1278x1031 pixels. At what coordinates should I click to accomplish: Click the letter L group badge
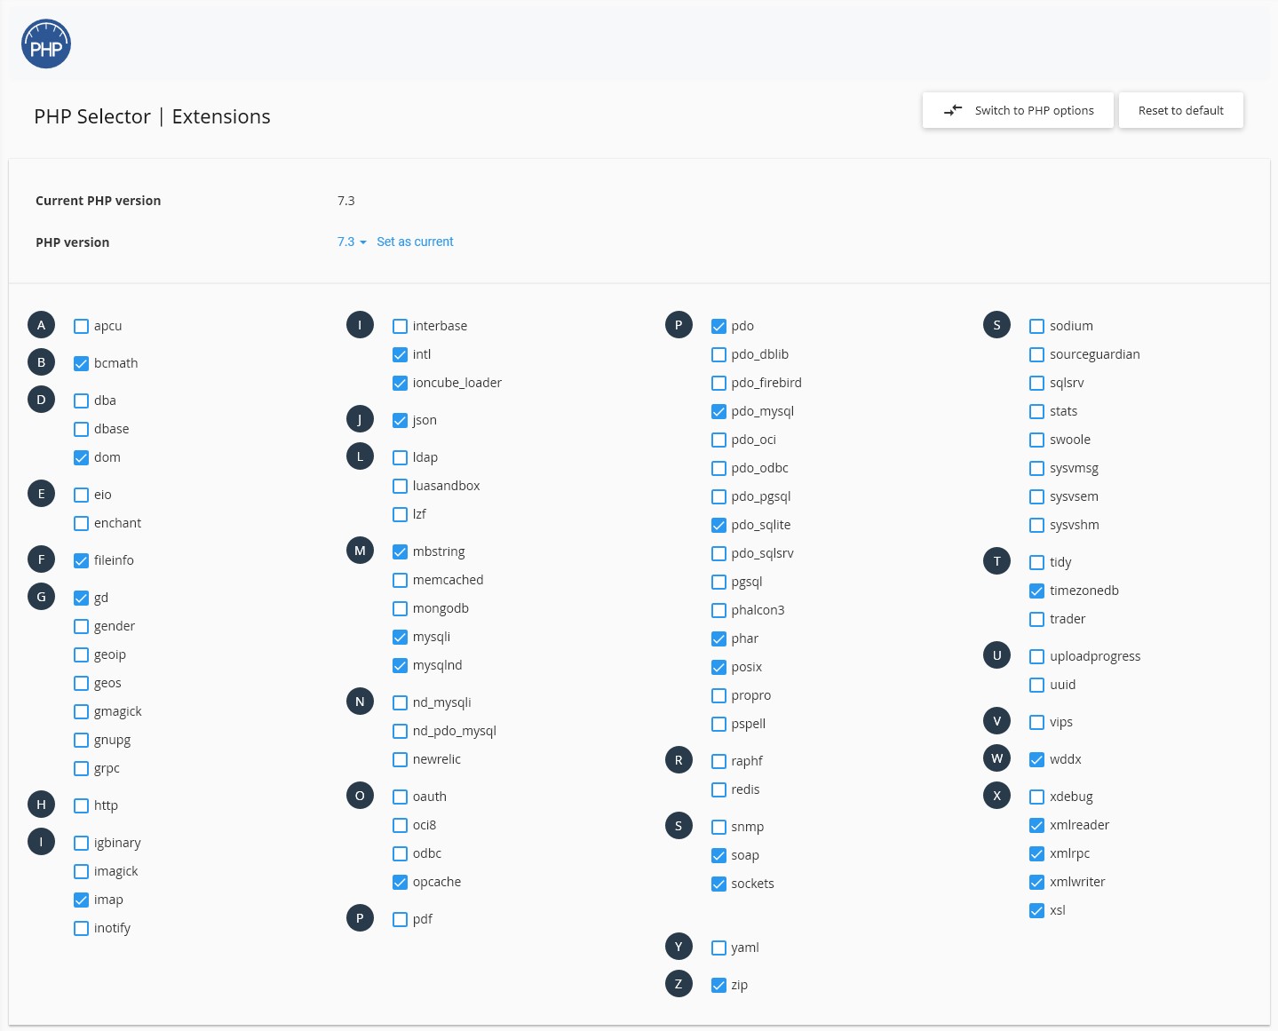[360, 456]
